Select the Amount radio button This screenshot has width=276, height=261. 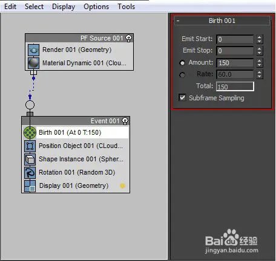pyautogui.click(x=182, y=63)
